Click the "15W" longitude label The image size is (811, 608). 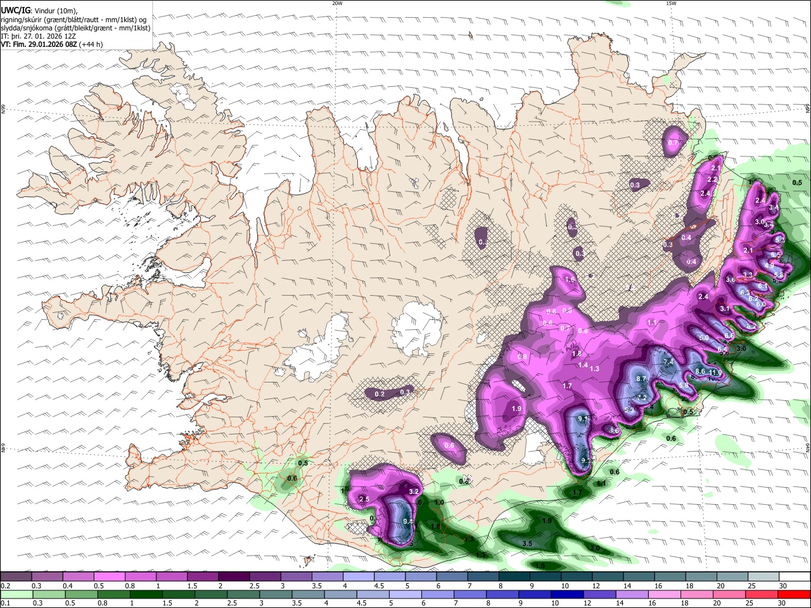671,3
